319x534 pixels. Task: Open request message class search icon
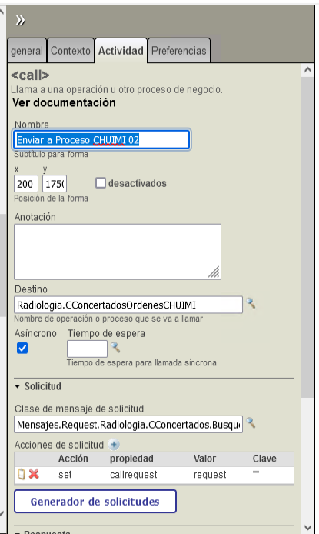pyautogui.click(x=251, y=422)
